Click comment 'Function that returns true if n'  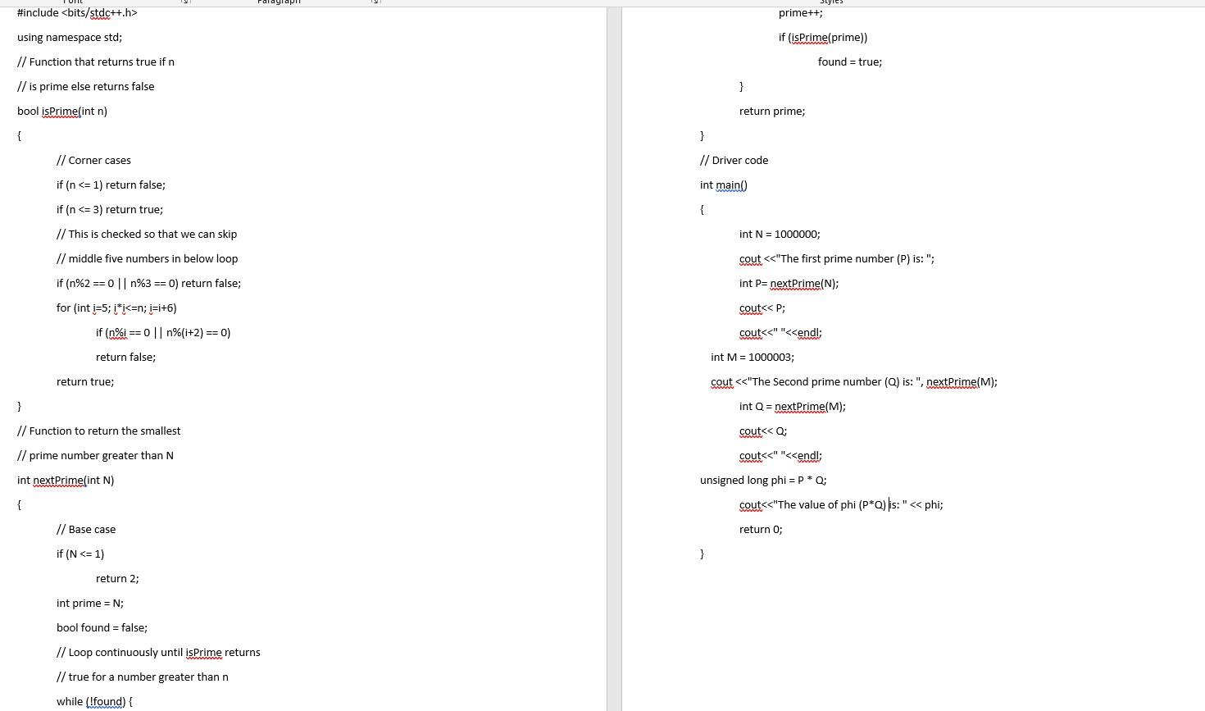(96, 62)
